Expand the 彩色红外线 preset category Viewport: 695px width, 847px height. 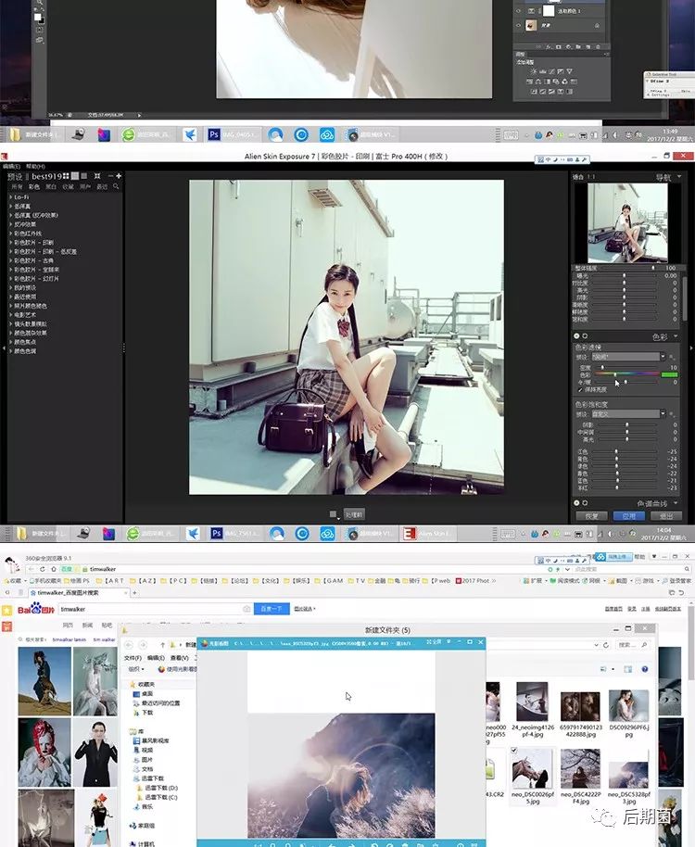[x=11, y=234]
